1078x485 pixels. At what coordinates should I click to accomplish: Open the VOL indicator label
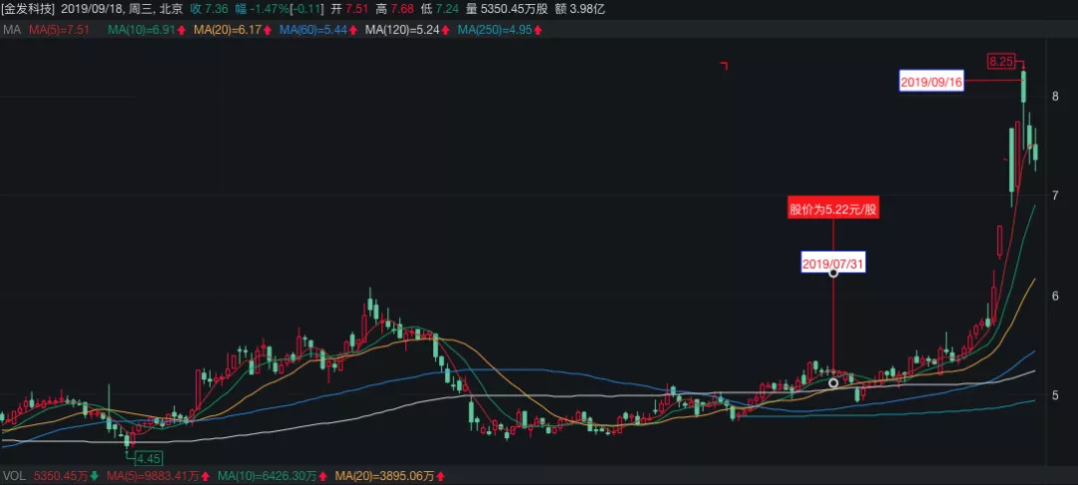click(15, 475)
